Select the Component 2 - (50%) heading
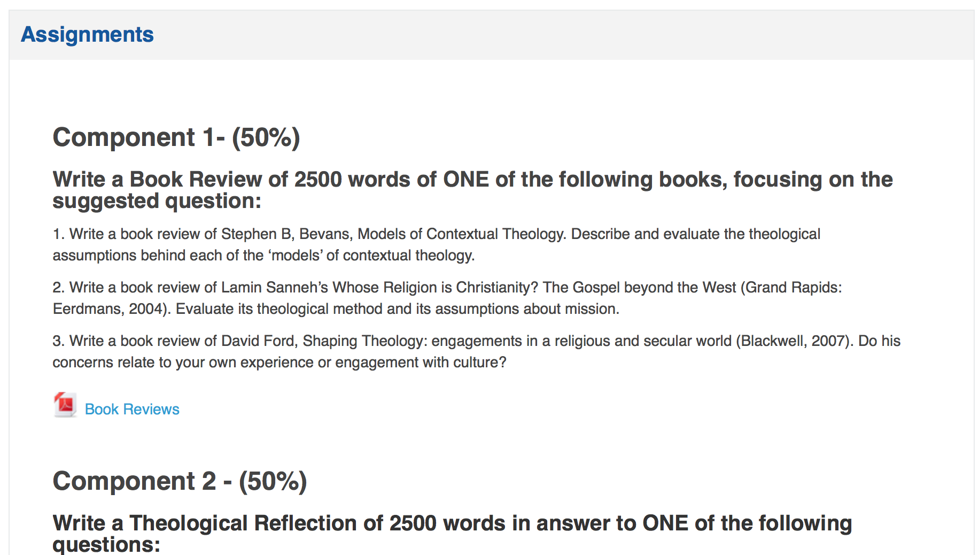 (x=180, y=481)
